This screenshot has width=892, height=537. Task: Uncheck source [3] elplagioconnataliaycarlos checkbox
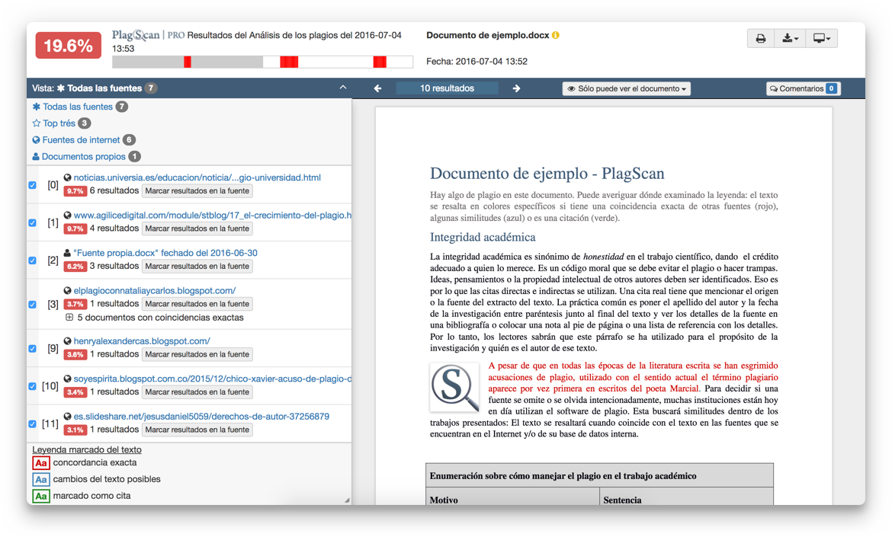tap(33, 304)
